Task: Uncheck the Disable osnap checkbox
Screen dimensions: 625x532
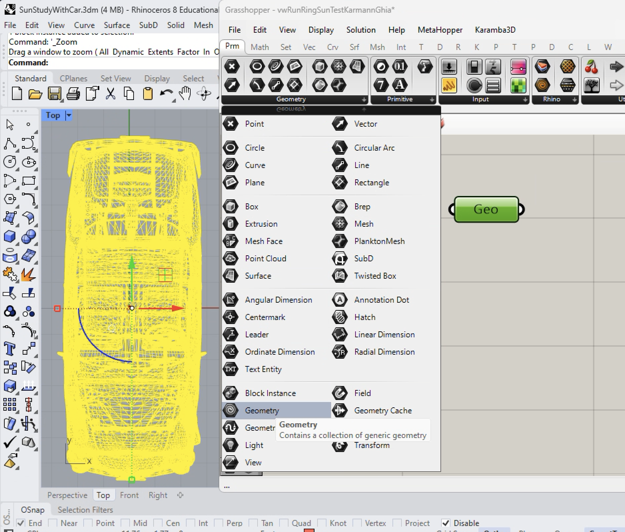Action: pyautogui.click(x=445, y=523)
